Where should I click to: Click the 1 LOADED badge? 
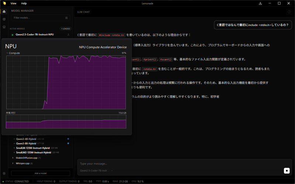point(66,29)
